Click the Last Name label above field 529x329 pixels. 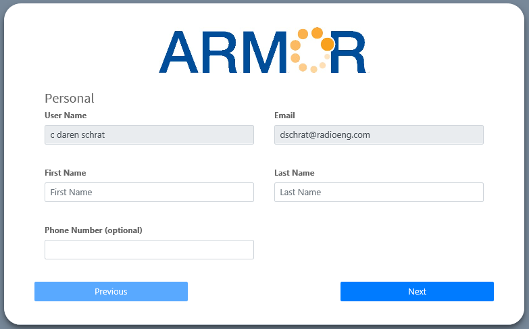[x=294, y=173]
